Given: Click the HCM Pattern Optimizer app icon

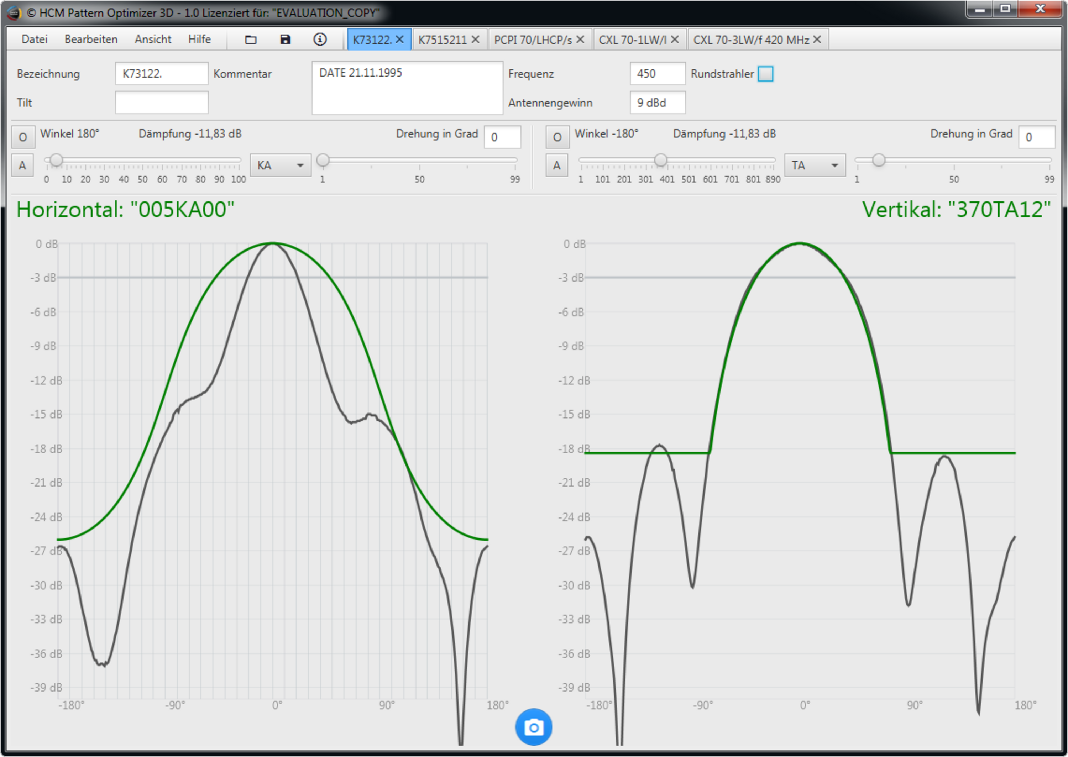Looking at the screenshot, I should pos(14,12).
